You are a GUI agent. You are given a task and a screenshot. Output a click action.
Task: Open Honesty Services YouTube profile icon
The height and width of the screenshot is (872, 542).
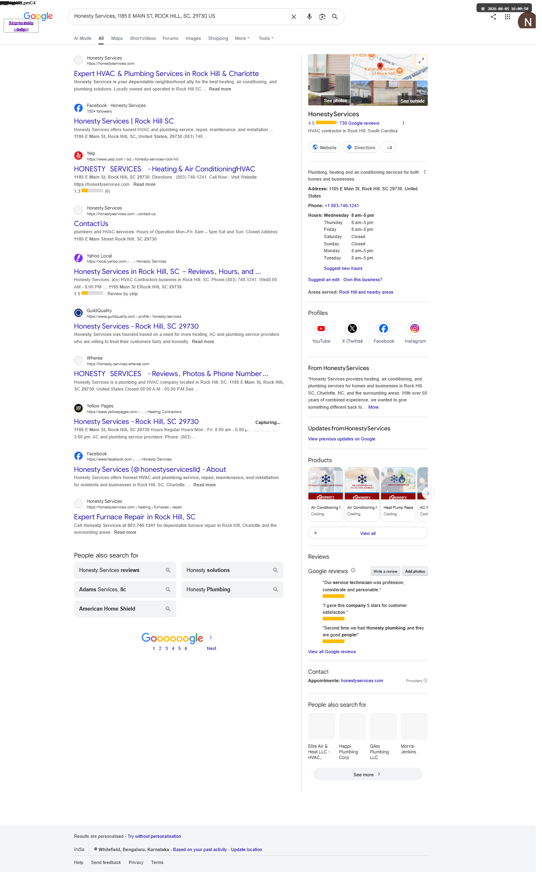[321, 329]
